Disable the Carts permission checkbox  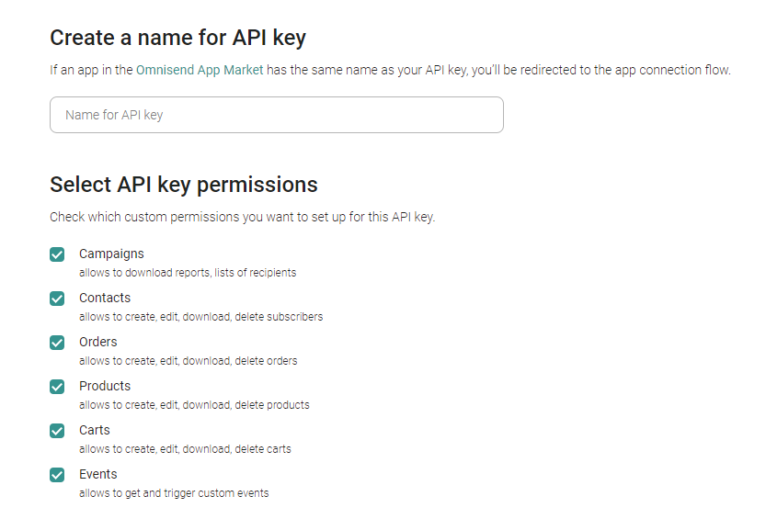[x=57, y=431]
